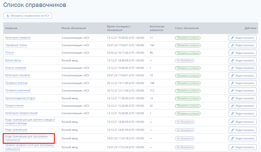This screenshot has width=261, height=152.
Task: Click the Режим обновления column header
Action: pos(74,28)
